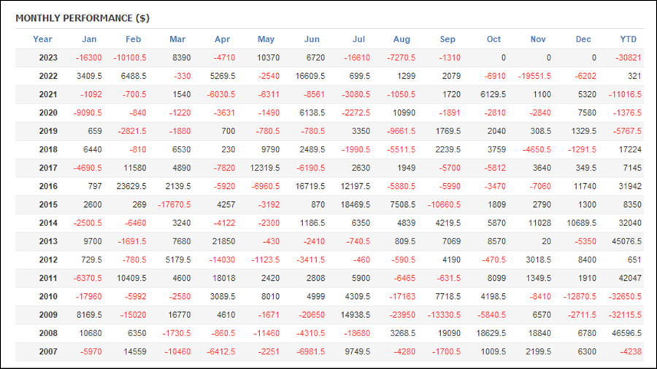Click the YTD column header

(x=628, y=39)
